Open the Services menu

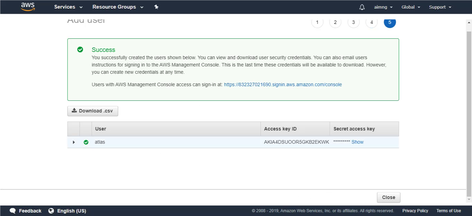(68, 7)
